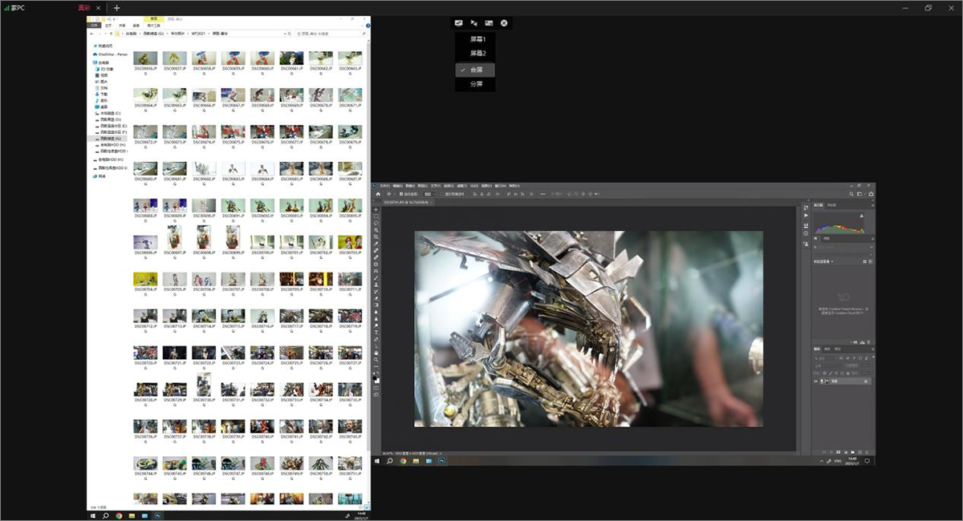Open new remote tab with plus button
The width and height of the screenshot is (963, 521).
pos(116,8)
